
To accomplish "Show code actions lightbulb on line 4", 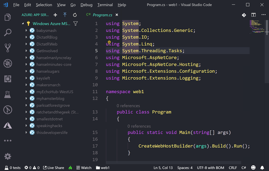I will (x=109, y=42).
